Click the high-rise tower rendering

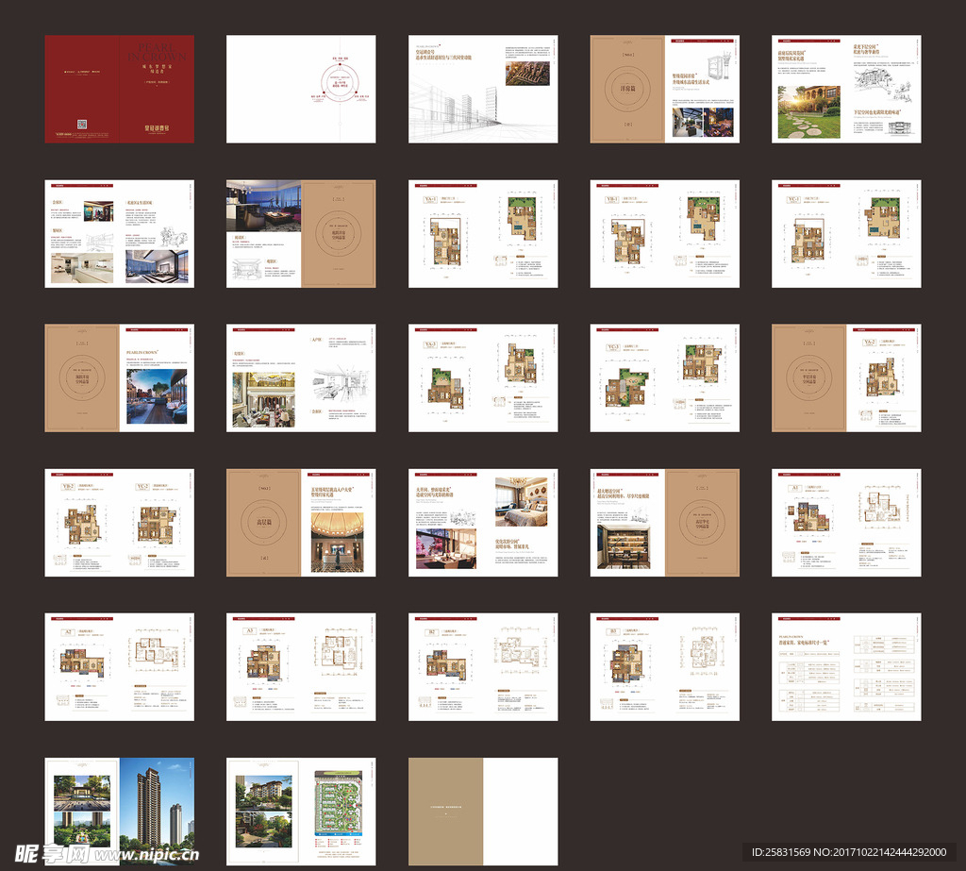[x=157, y=808]
